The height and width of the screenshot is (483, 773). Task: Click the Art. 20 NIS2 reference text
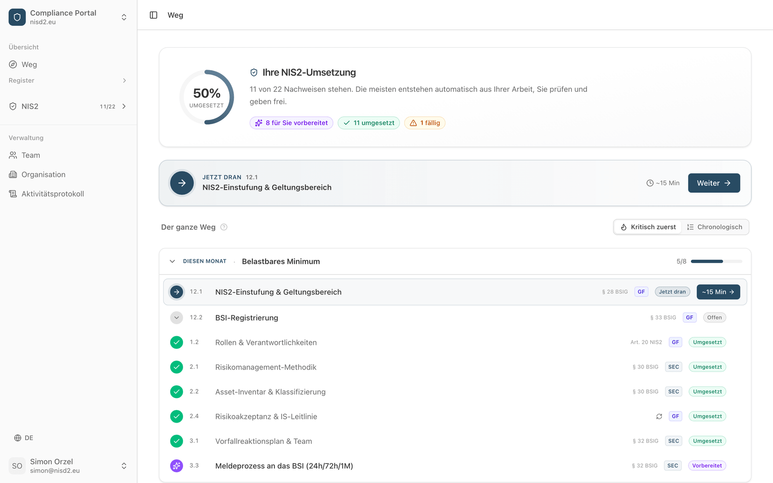(646, 342)
